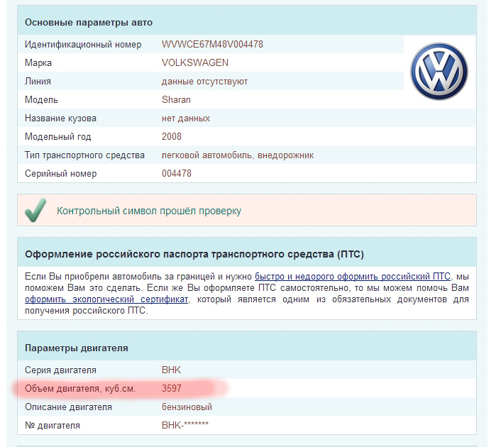Click the 'нет данных' body value

pos(186,118)
